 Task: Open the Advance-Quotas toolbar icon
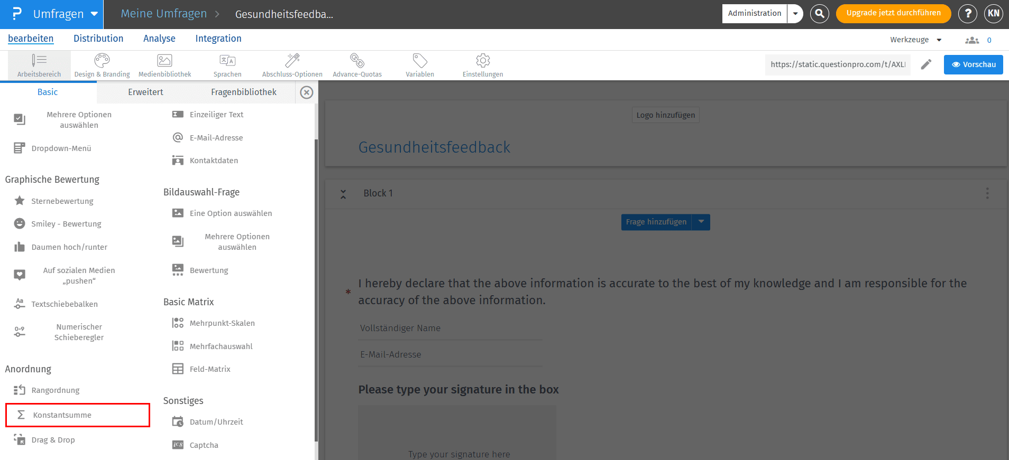tap(357, 61)
